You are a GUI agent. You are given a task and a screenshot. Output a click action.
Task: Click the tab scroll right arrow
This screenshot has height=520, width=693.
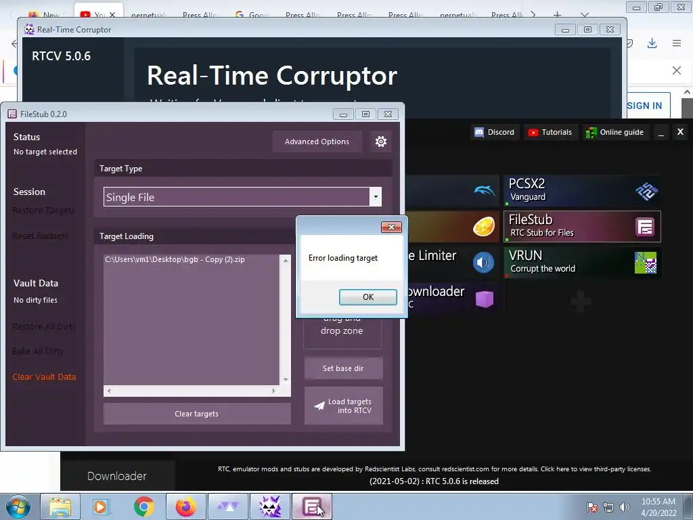click(533, 15)
